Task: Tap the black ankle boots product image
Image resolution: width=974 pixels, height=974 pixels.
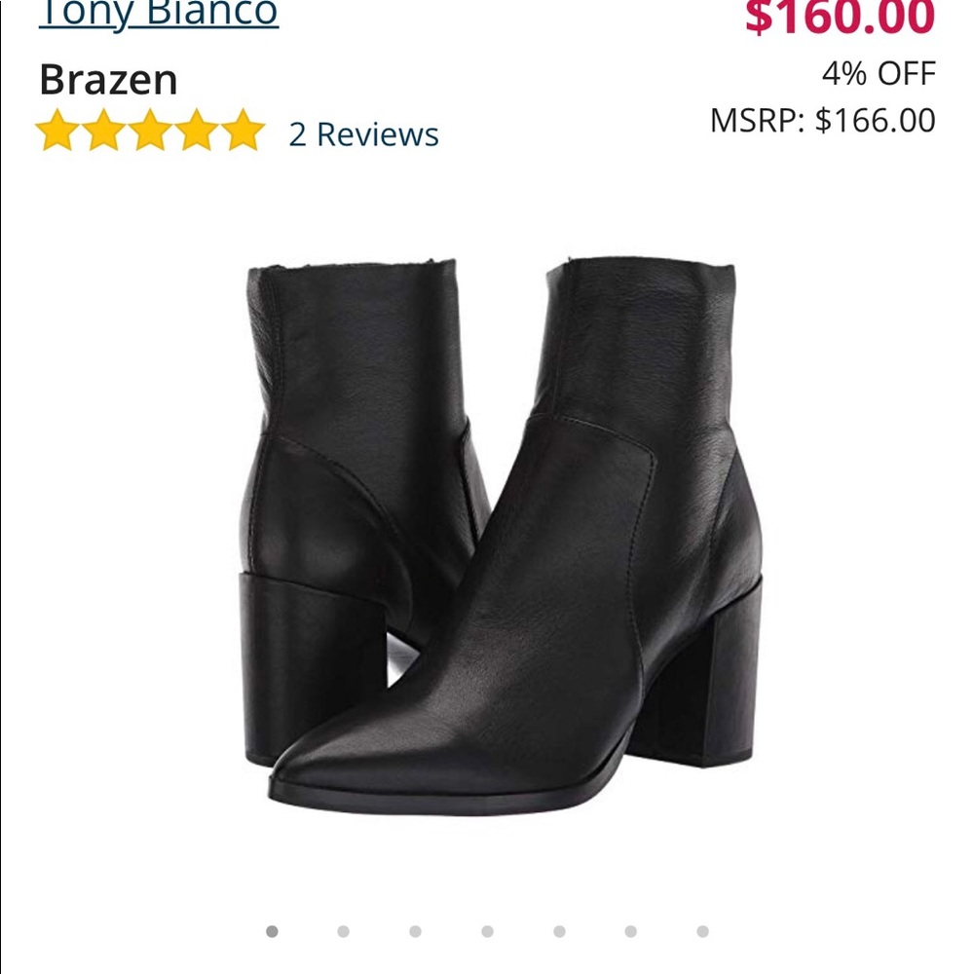Action: point(502,536)
